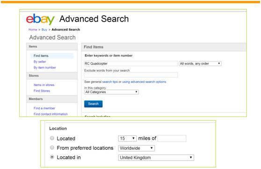Select Find items in sidebar
This screenshot has height=169, width=261.
(41, 56)
